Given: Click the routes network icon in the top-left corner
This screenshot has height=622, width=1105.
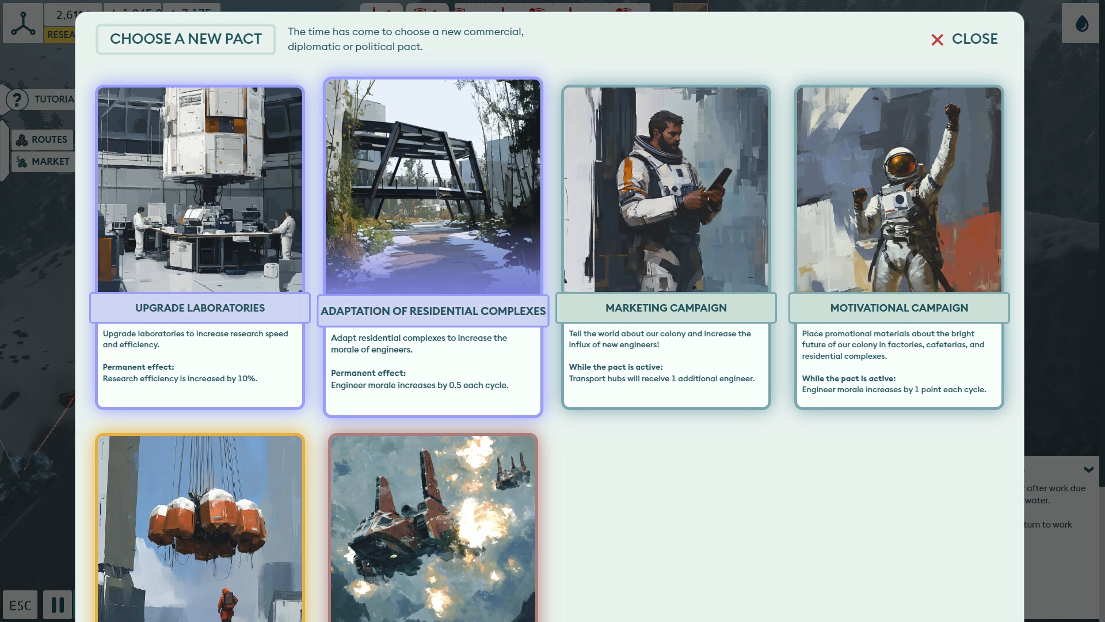Looking at the screenshot, I should pos(23,23).
